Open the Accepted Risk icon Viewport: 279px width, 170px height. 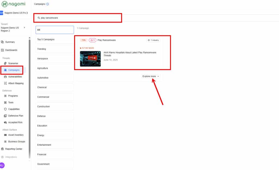click(5, 122)
